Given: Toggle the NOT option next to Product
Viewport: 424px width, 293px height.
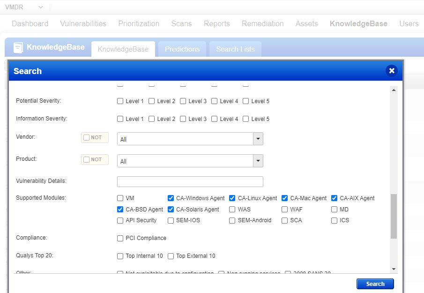Looking at the screenshot, I should point(87,159).
